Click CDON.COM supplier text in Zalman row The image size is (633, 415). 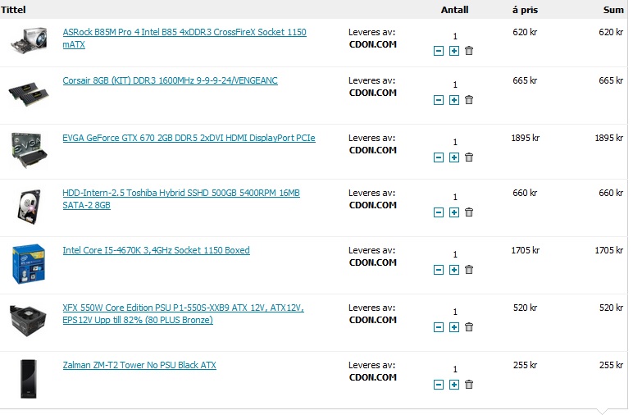[372, 377]
